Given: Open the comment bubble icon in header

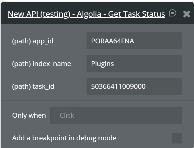Looking at the screenshot, I should [x=172, y=13].
